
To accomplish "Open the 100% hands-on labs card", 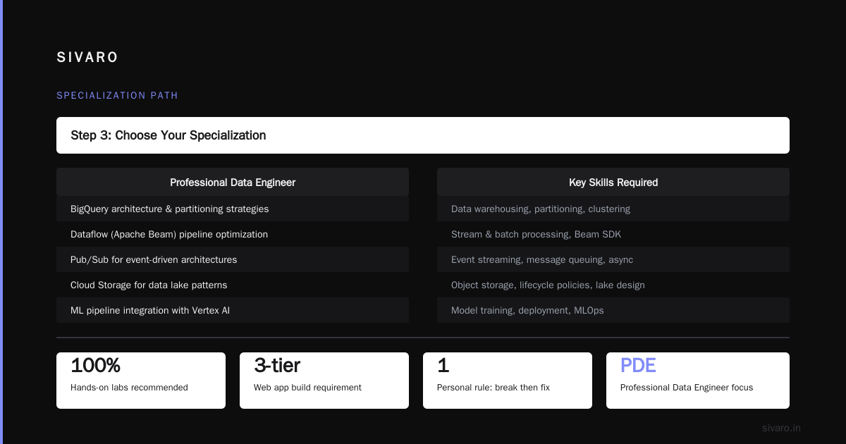I will (x=141, y=381).
